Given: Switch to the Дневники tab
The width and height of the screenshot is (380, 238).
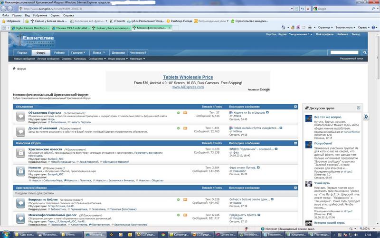Looking at the screenshot, I should (x=118, y=52).
